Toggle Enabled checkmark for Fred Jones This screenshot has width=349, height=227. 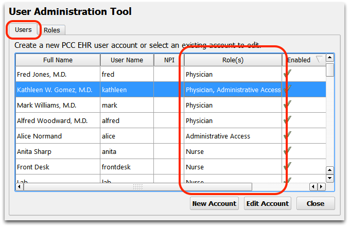(x=287, y=74)
